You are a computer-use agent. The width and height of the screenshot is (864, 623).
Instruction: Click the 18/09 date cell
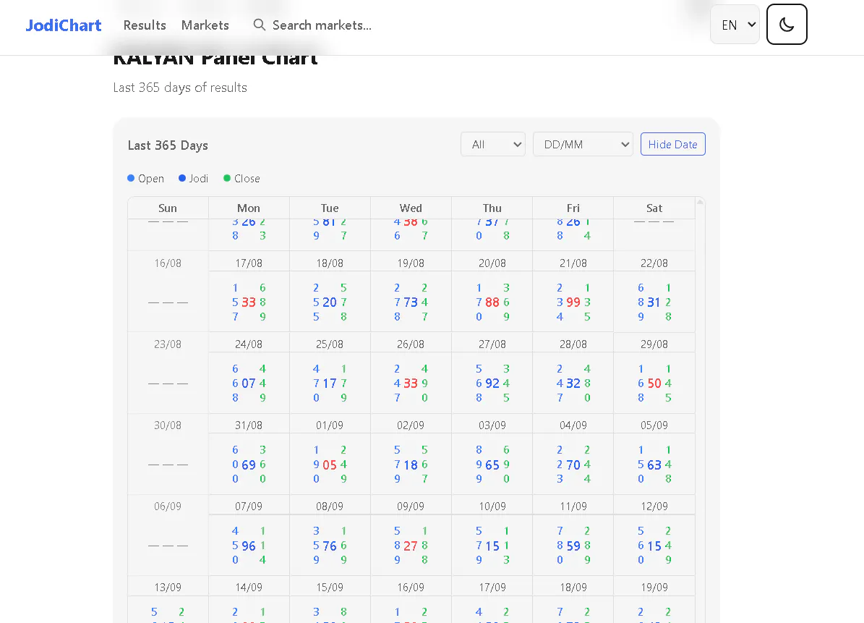point(573,588)
